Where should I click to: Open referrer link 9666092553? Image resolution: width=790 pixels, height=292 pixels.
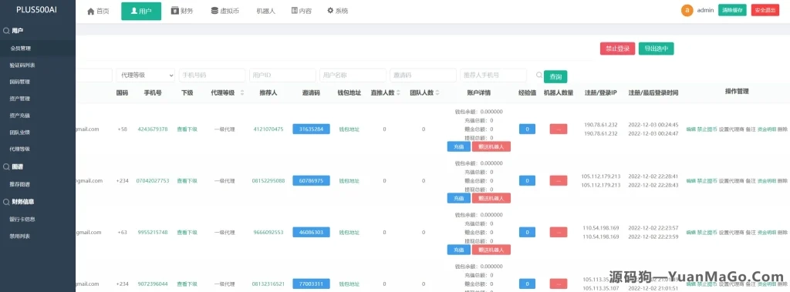pyautogui.click(x=268, y=232)
